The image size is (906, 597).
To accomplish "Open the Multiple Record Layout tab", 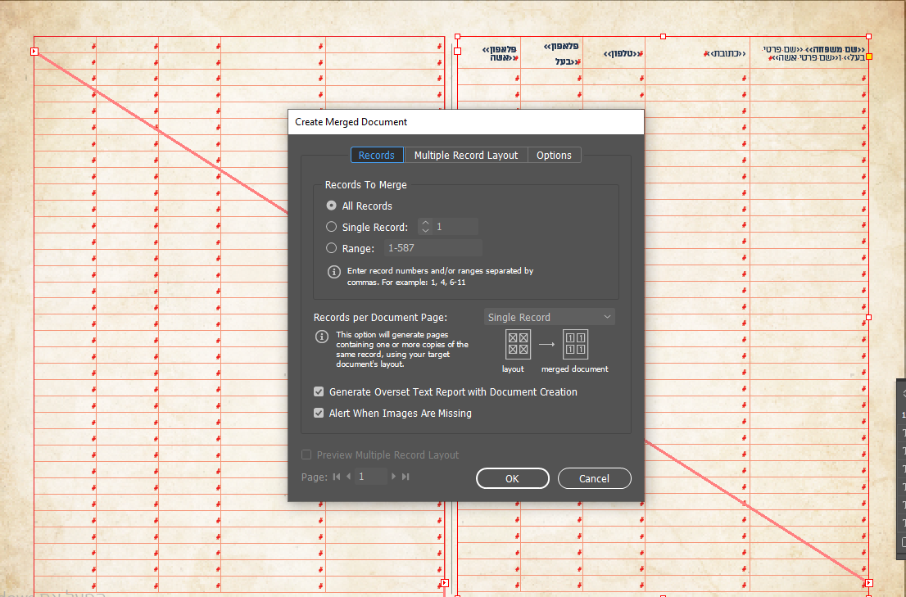I will tap(466, 156).
